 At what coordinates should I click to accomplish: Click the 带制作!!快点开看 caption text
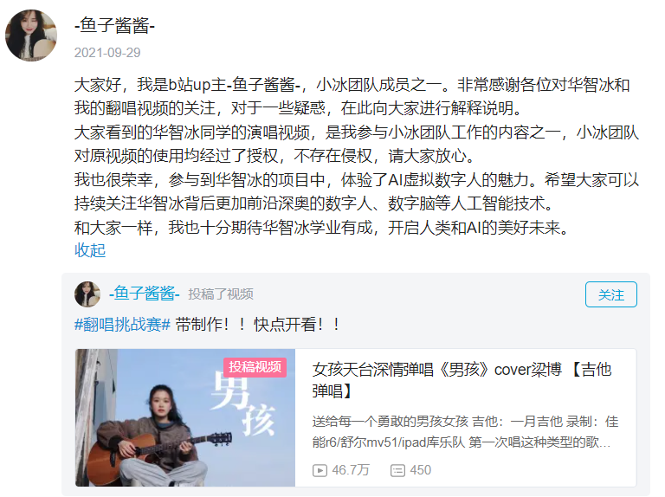pos(258,325)
